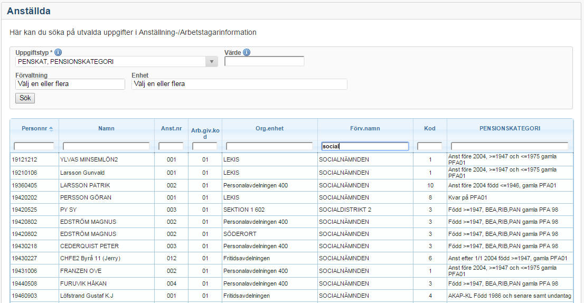Sort table by the Namn column header
This screenshot has height=303, width=584.
[106, 128]
